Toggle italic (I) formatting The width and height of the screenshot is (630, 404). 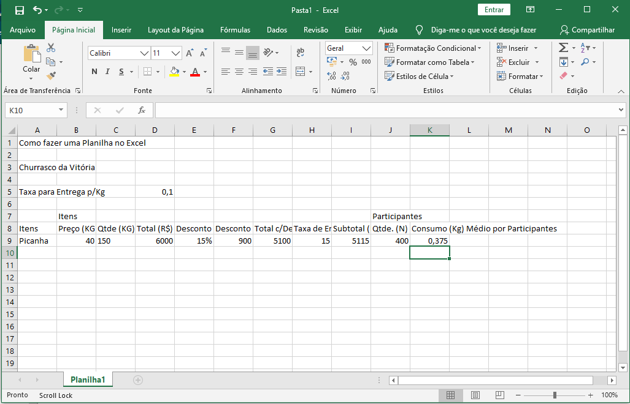point(108,72)
